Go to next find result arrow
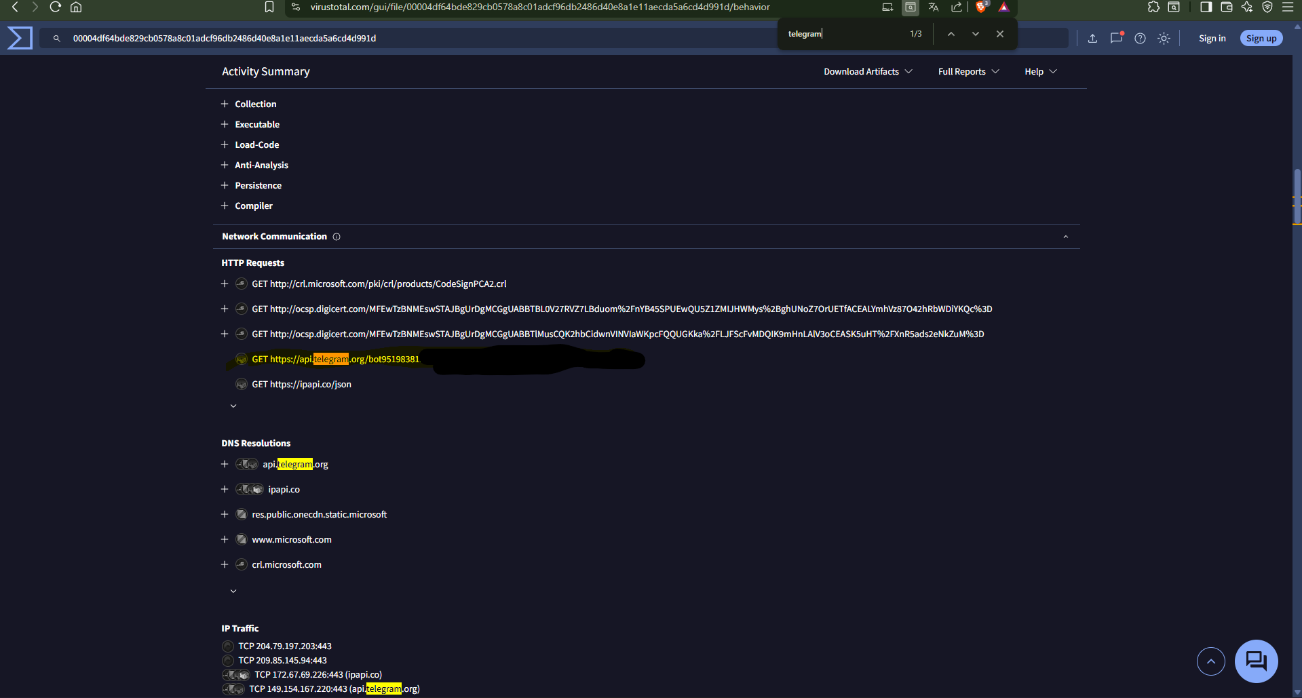The width and height of the screenshot is (1302, 698). click(976, 34)
